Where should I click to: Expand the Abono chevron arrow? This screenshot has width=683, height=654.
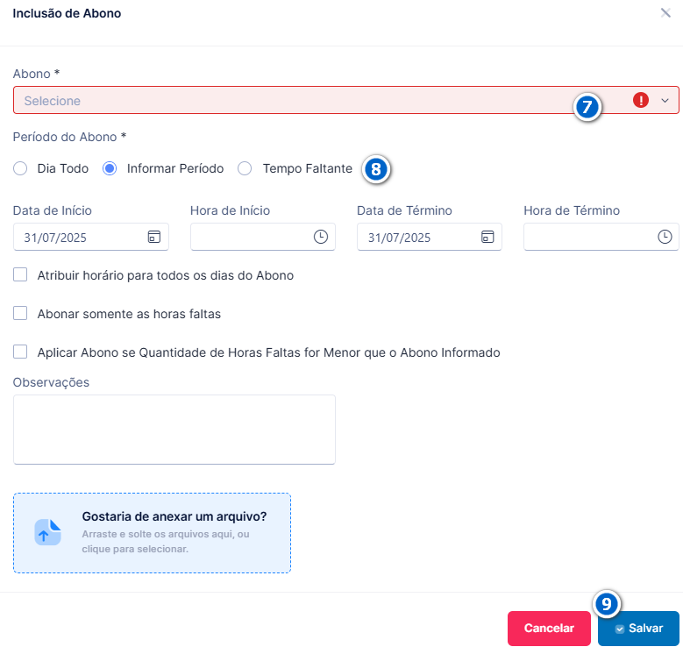click(665, 101)
